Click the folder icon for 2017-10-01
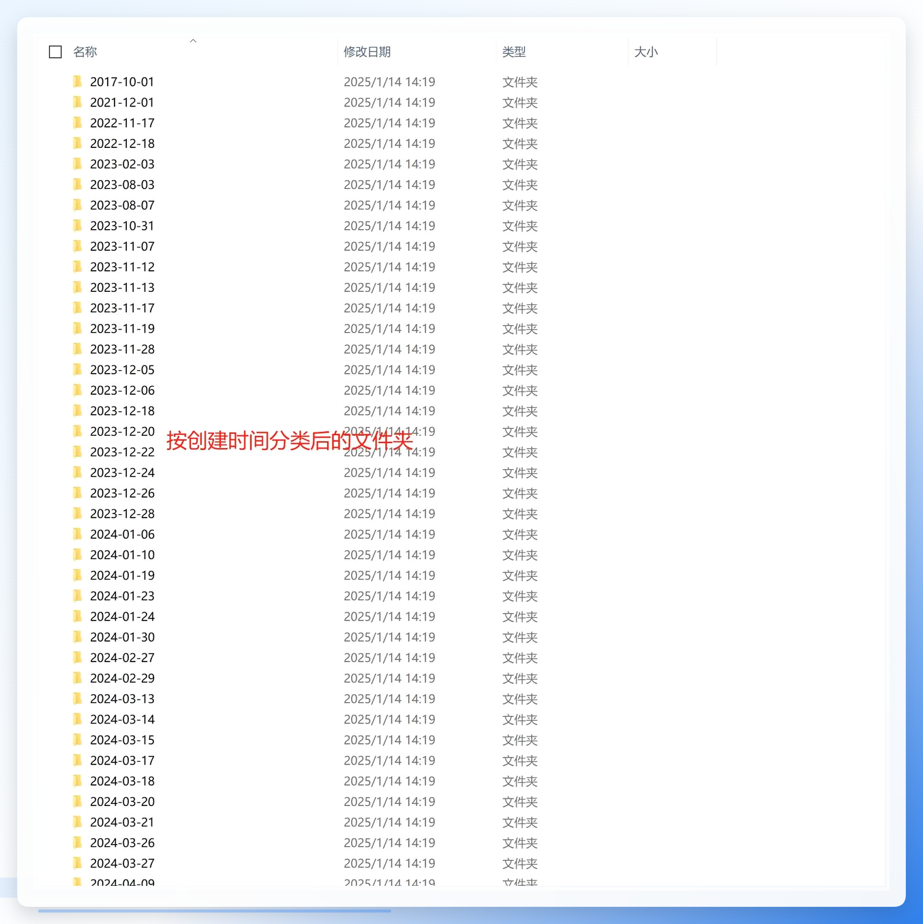This screenshot has width=923, height=924. coord(77,82)
